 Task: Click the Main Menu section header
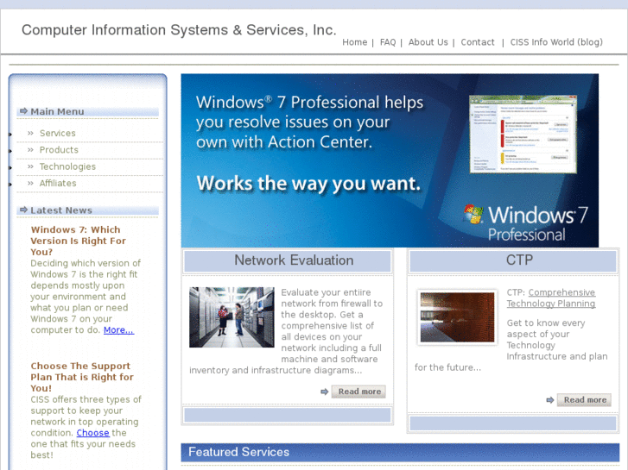point(88,111)
